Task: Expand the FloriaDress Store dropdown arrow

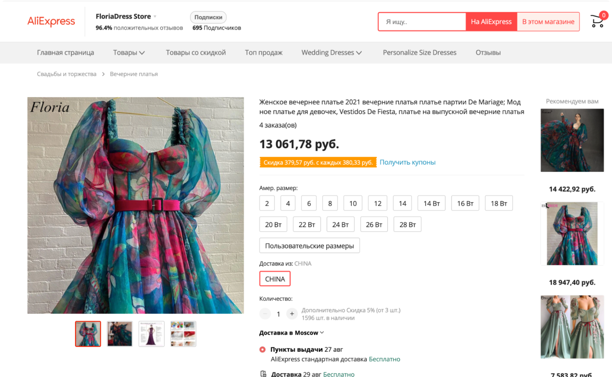Action: (155, 17)
